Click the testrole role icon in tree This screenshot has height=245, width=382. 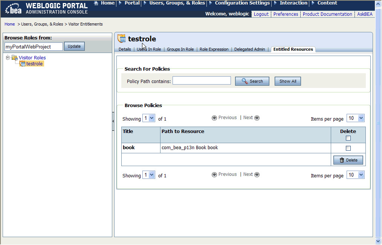pyautogui.click(x=22, y=64)
